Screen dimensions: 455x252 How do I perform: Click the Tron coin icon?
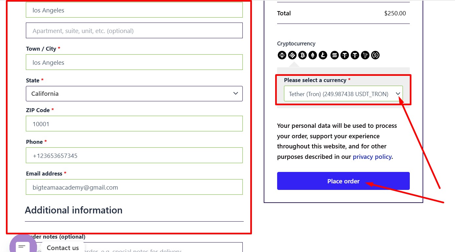(365, 55)
